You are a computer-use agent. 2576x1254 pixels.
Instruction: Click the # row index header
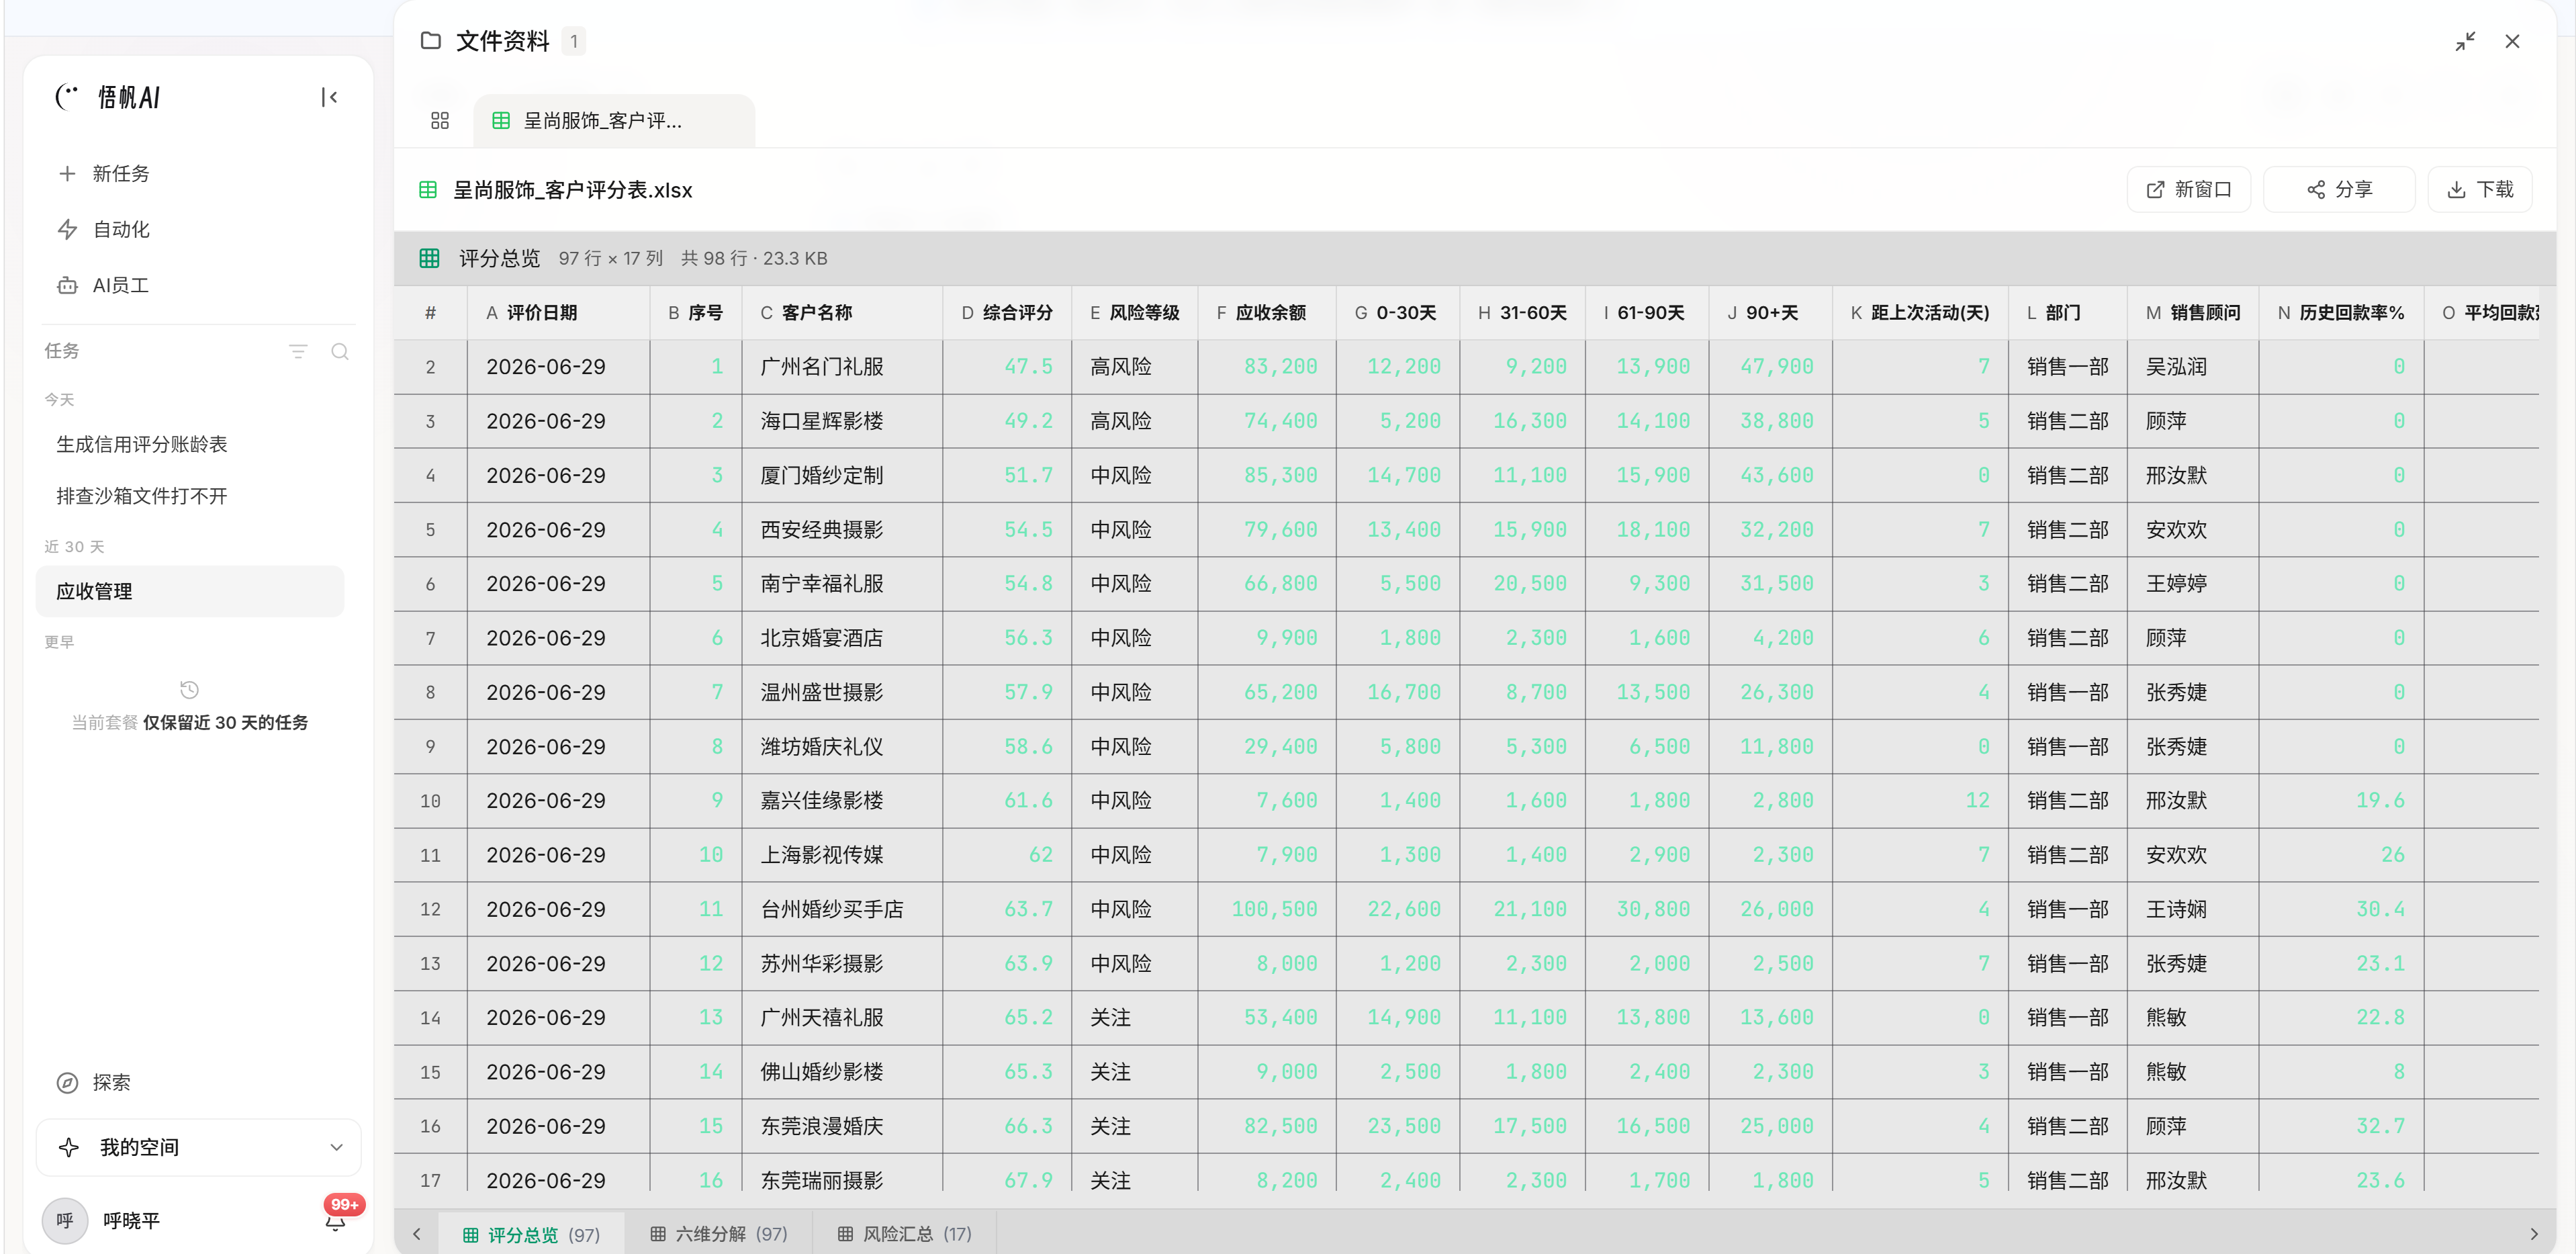[430, 313]
